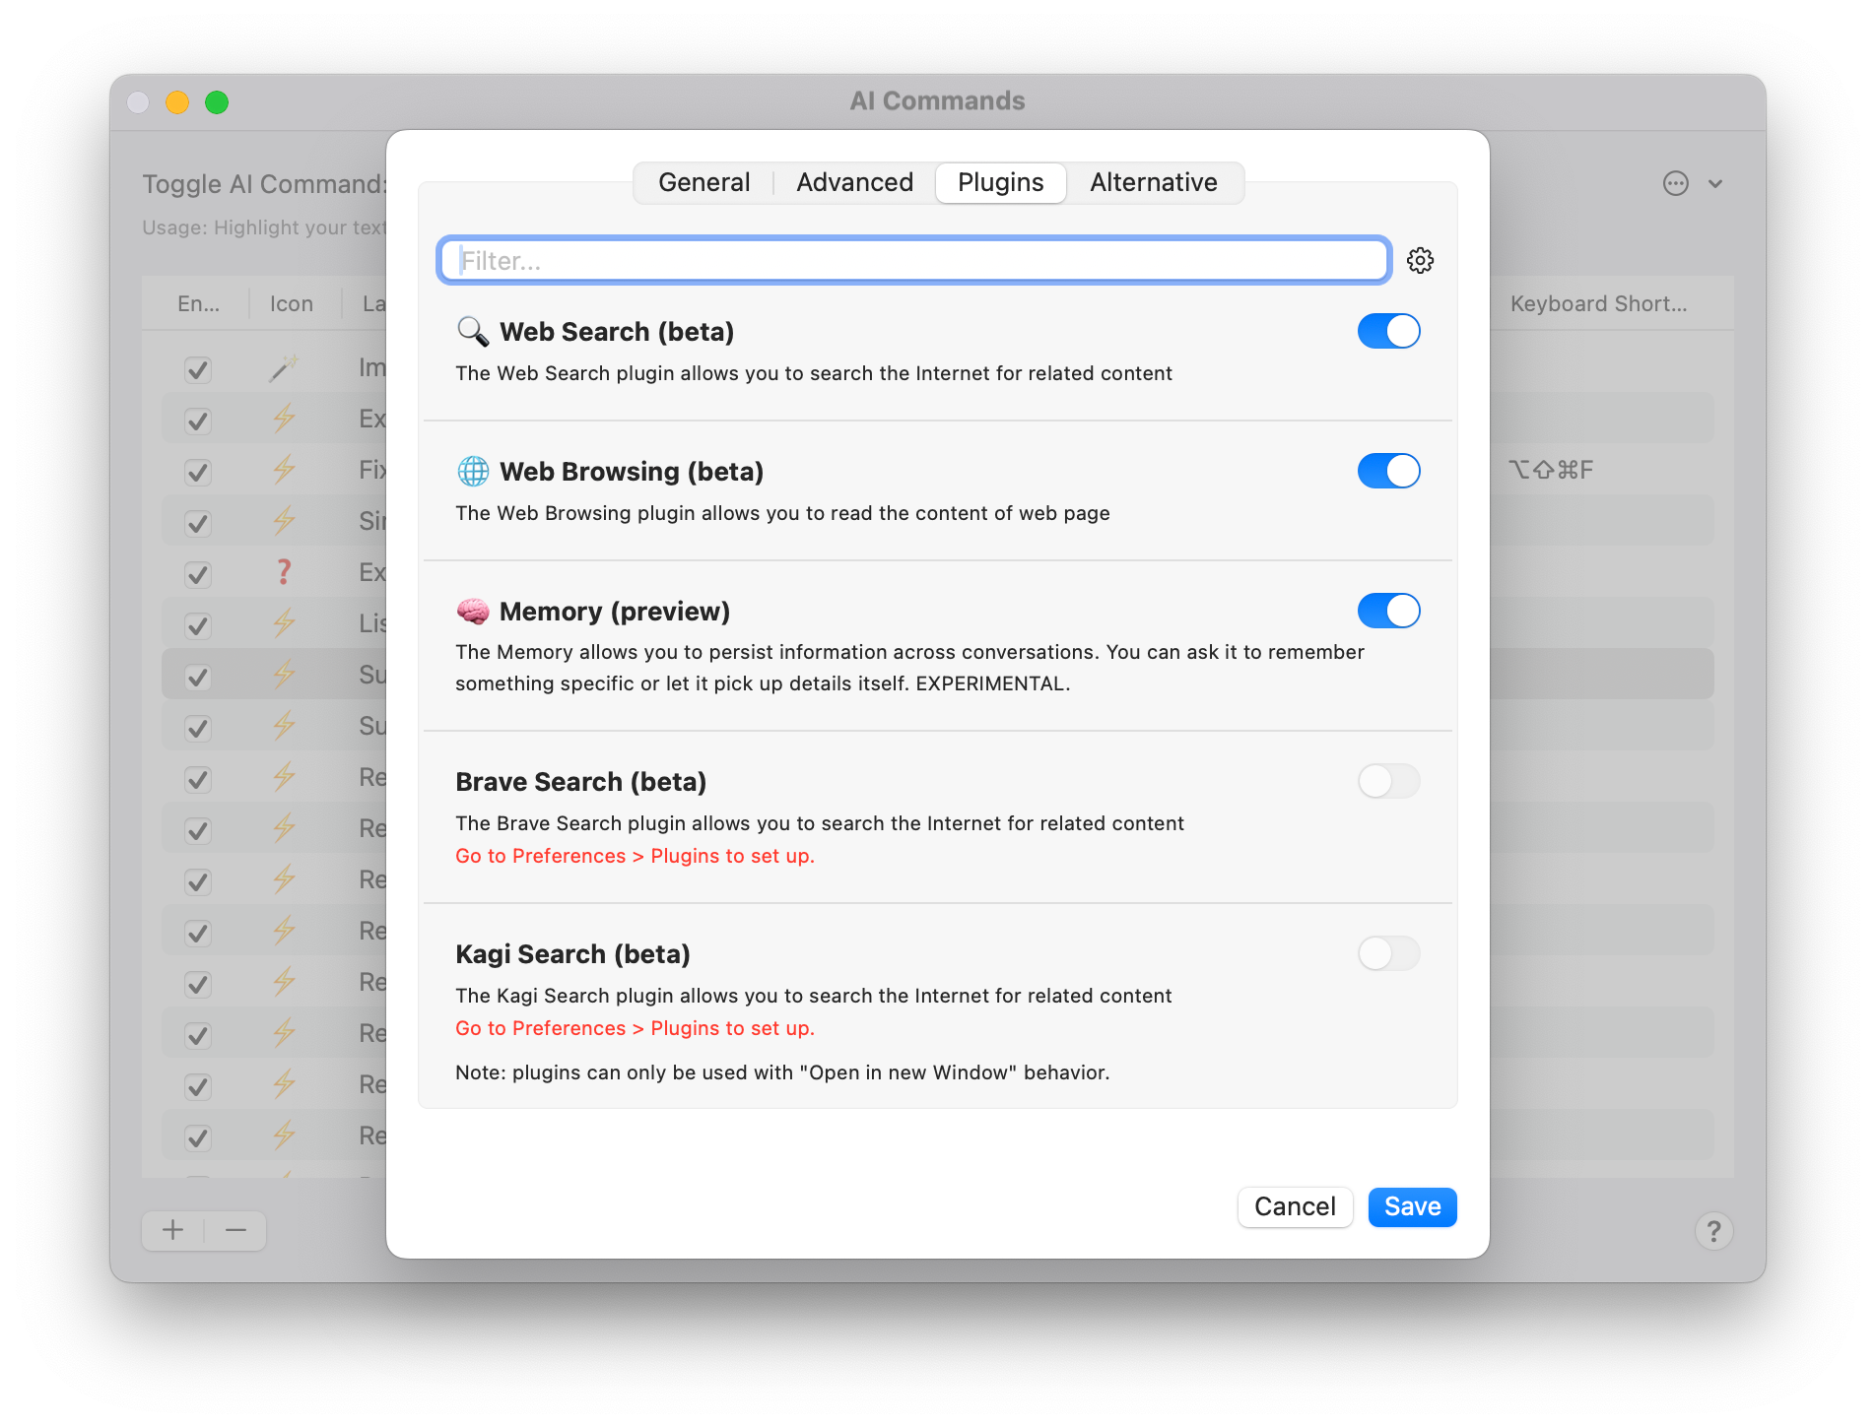This screenshot has width=1876, height=1428.
Task: Enable the Brave Search toggle
Action: point(1388,782)
